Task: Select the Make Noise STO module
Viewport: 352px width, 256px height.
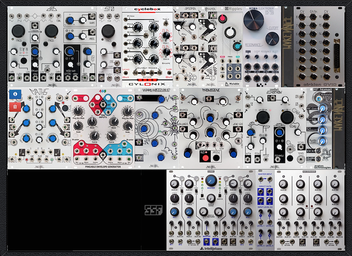Action: [x=109, y=47]
